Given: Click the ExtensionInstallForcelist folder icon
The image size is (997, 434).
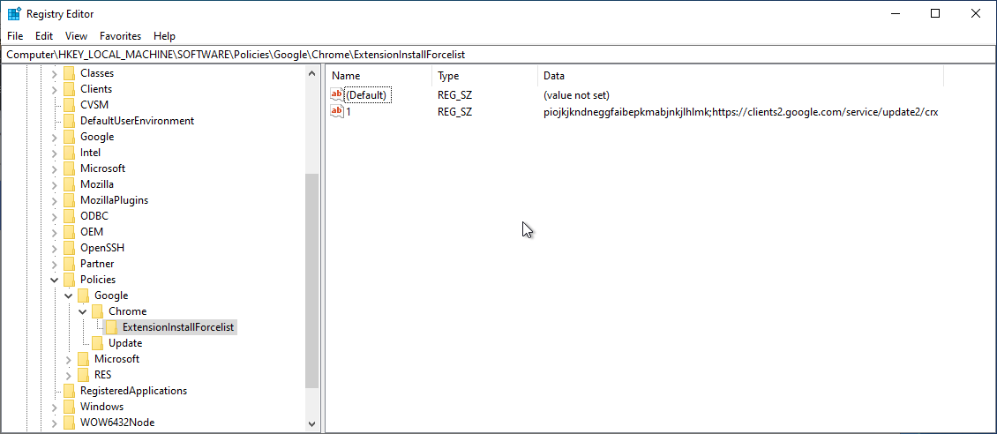Looking at the screenshot, I should 112,327.
